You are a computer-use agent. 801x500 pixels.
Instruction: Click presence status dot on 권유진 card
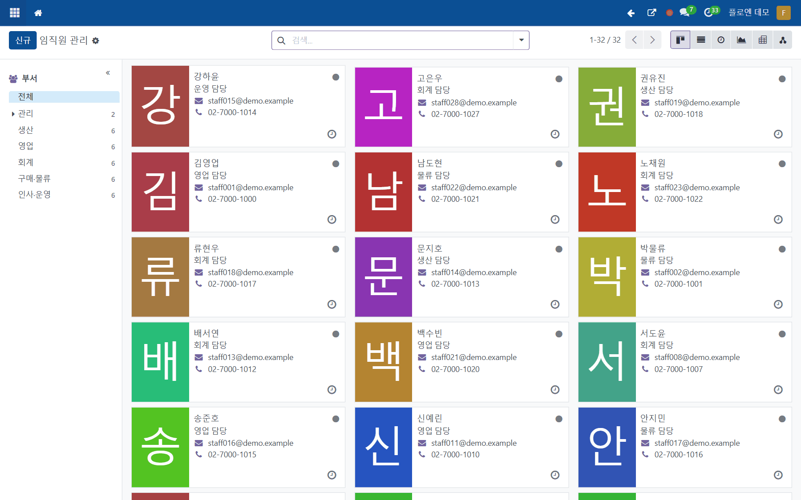[782, 79]
